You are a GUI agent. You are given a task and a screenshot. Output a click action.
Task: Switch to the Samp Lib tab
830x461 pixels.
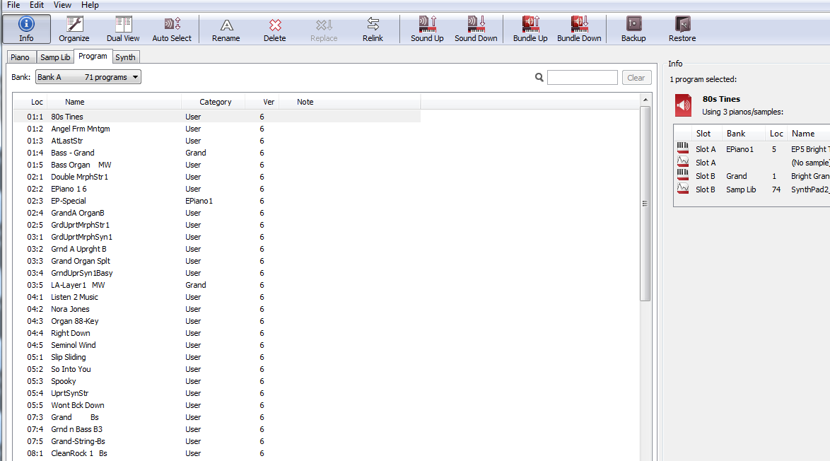coord(55,57)
